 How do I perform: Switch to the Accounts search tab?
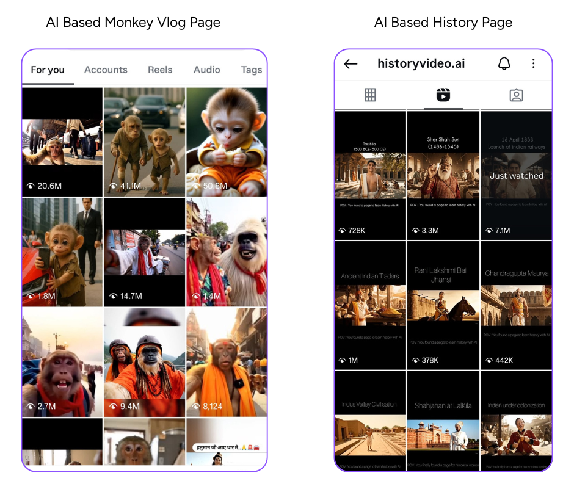106,70
